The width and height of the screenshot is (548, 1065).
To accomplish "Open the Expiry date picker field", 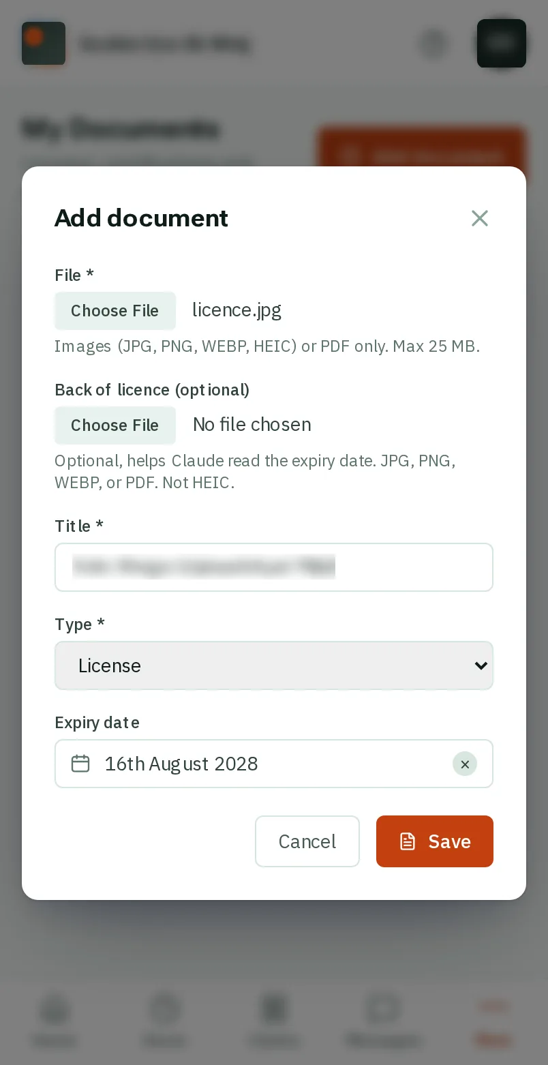I will 274,764.
